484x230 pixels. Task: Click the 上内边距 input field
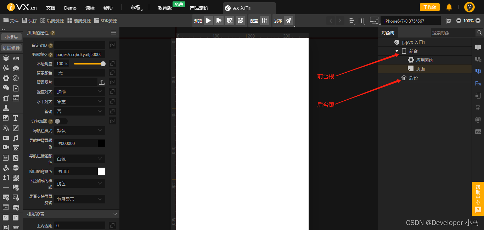tap(80, 225)
